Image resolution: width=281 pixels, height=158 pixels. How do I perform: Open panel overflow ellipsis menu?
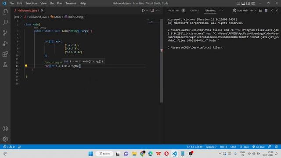(221, 11)
